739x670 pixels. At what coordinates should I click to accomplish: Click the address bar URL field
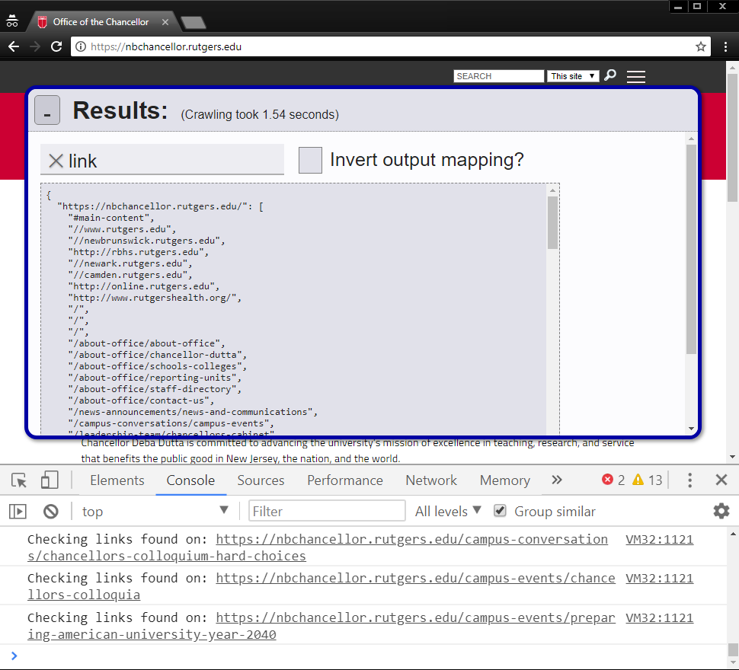[x=390, y=46]
